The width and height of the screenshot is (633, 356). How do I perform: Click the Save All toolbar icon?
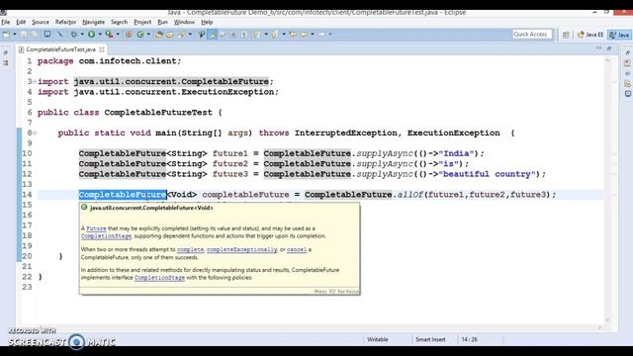pos(36,35)
